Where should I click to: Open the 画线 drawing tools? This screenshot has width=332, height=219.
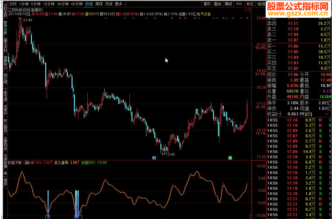click(x=228, y=4)
